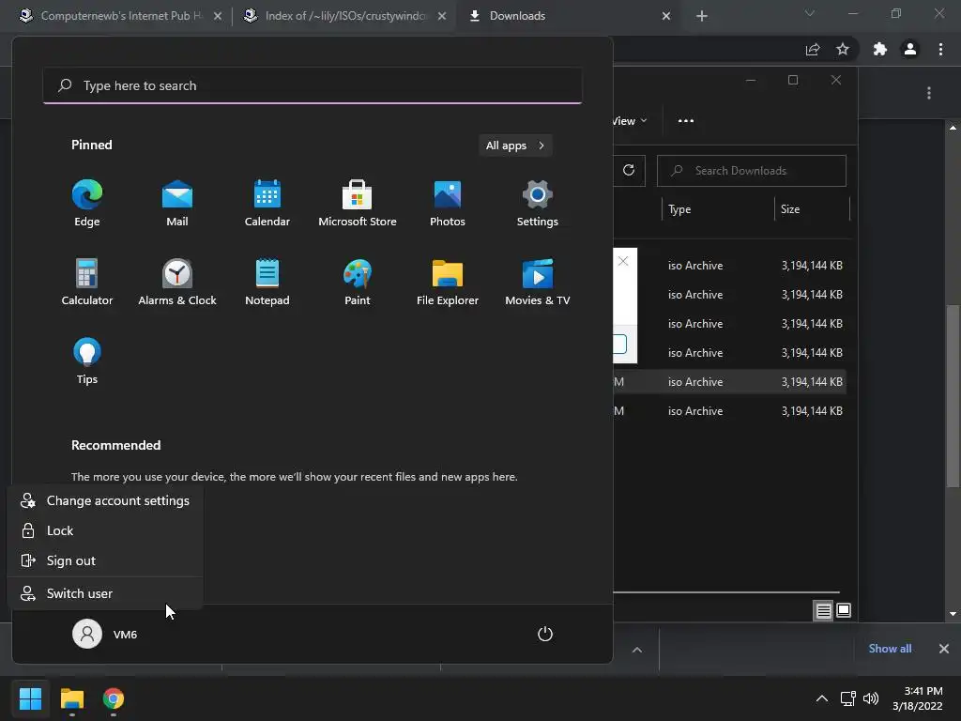Click the Search Downloads field
The image size is (961, 721).
[752, 171]
